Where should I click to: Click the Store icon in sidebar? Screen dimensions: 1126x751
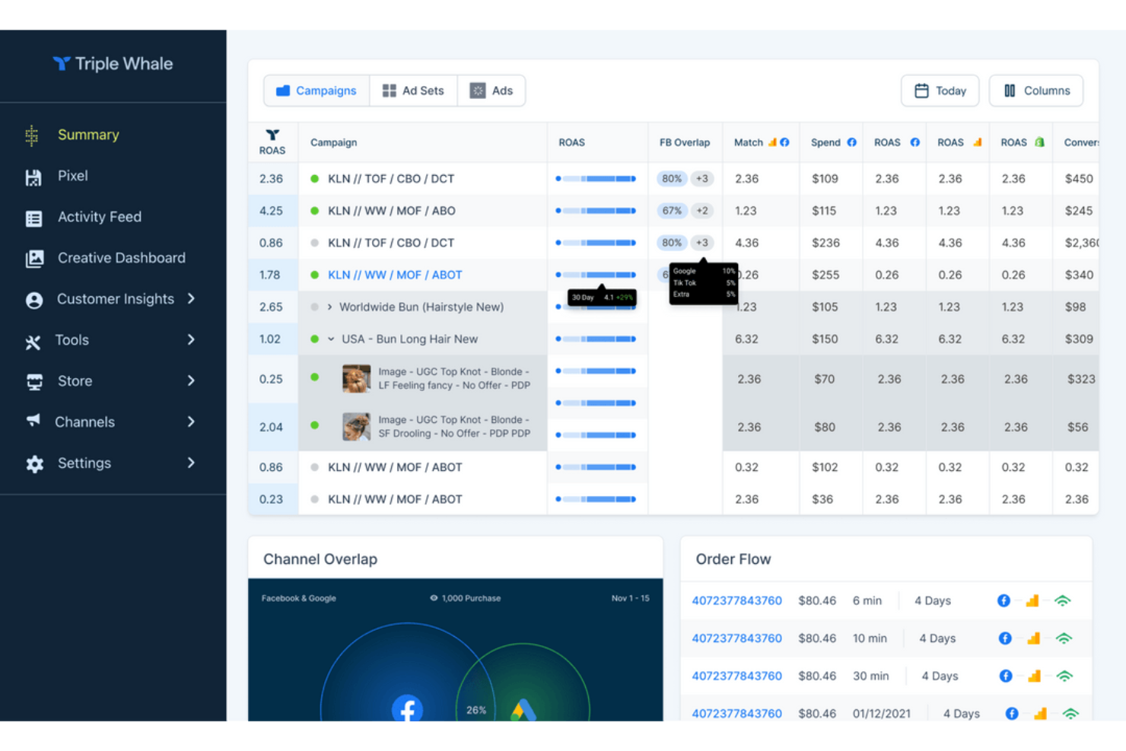coord(35,382)
